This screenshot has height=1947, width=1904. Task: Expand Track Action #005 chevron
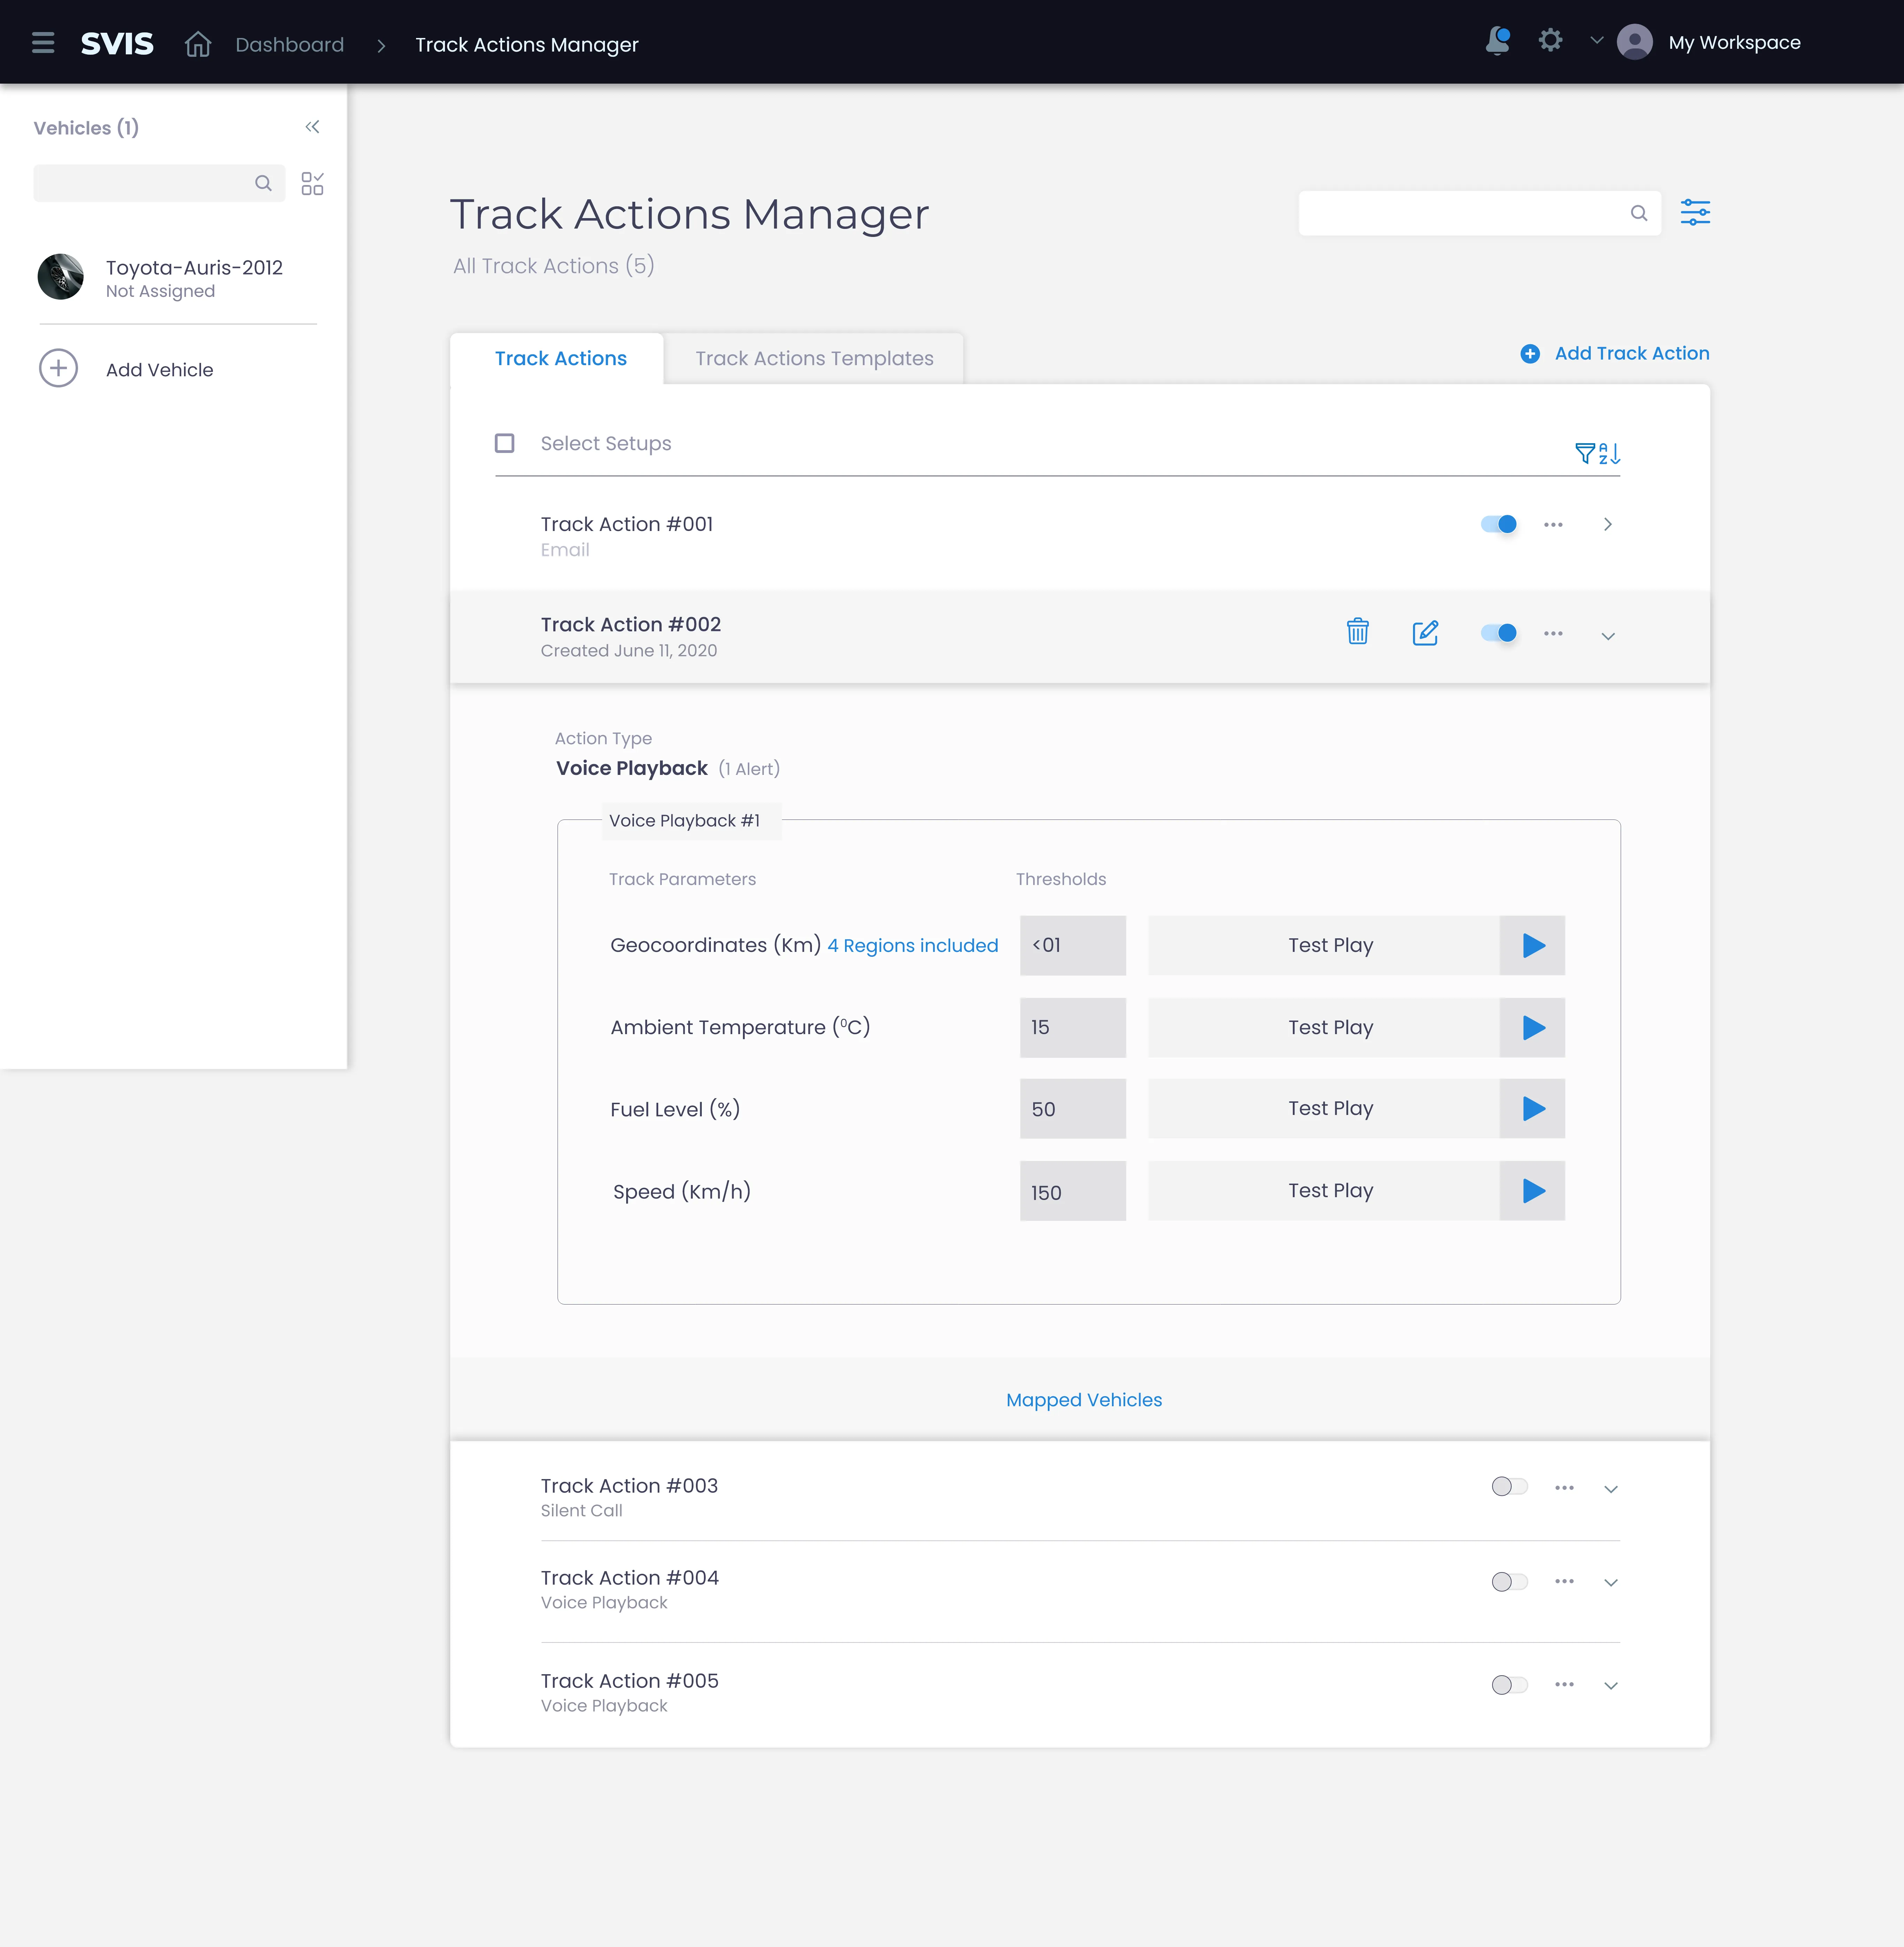(x=1611, y=1686)
